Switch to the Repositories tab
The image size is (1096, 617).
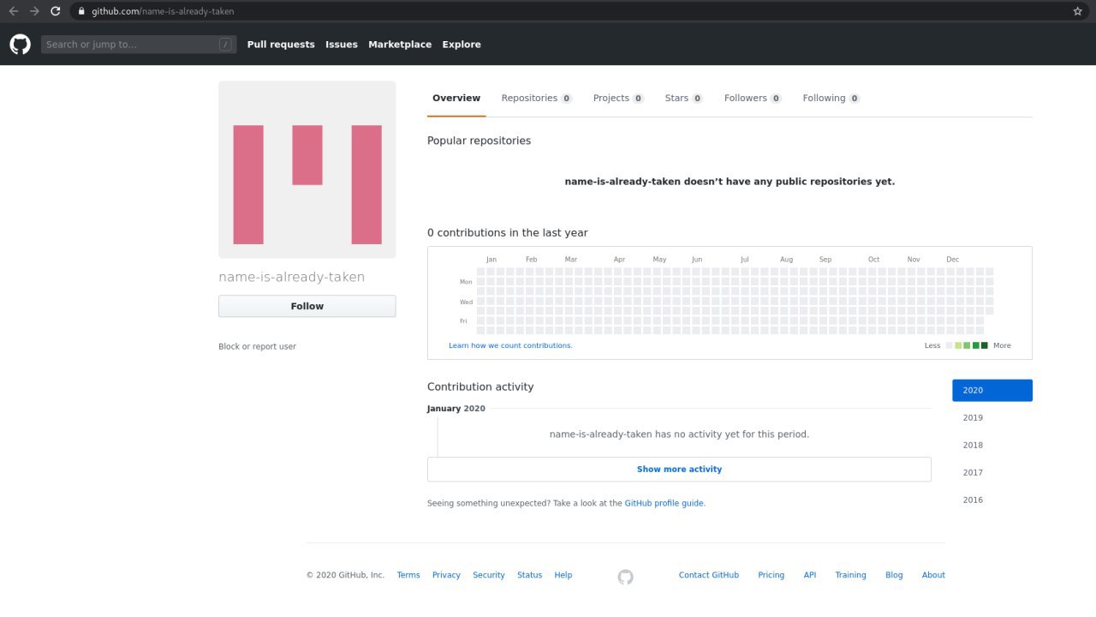click(x=537, y=99)
